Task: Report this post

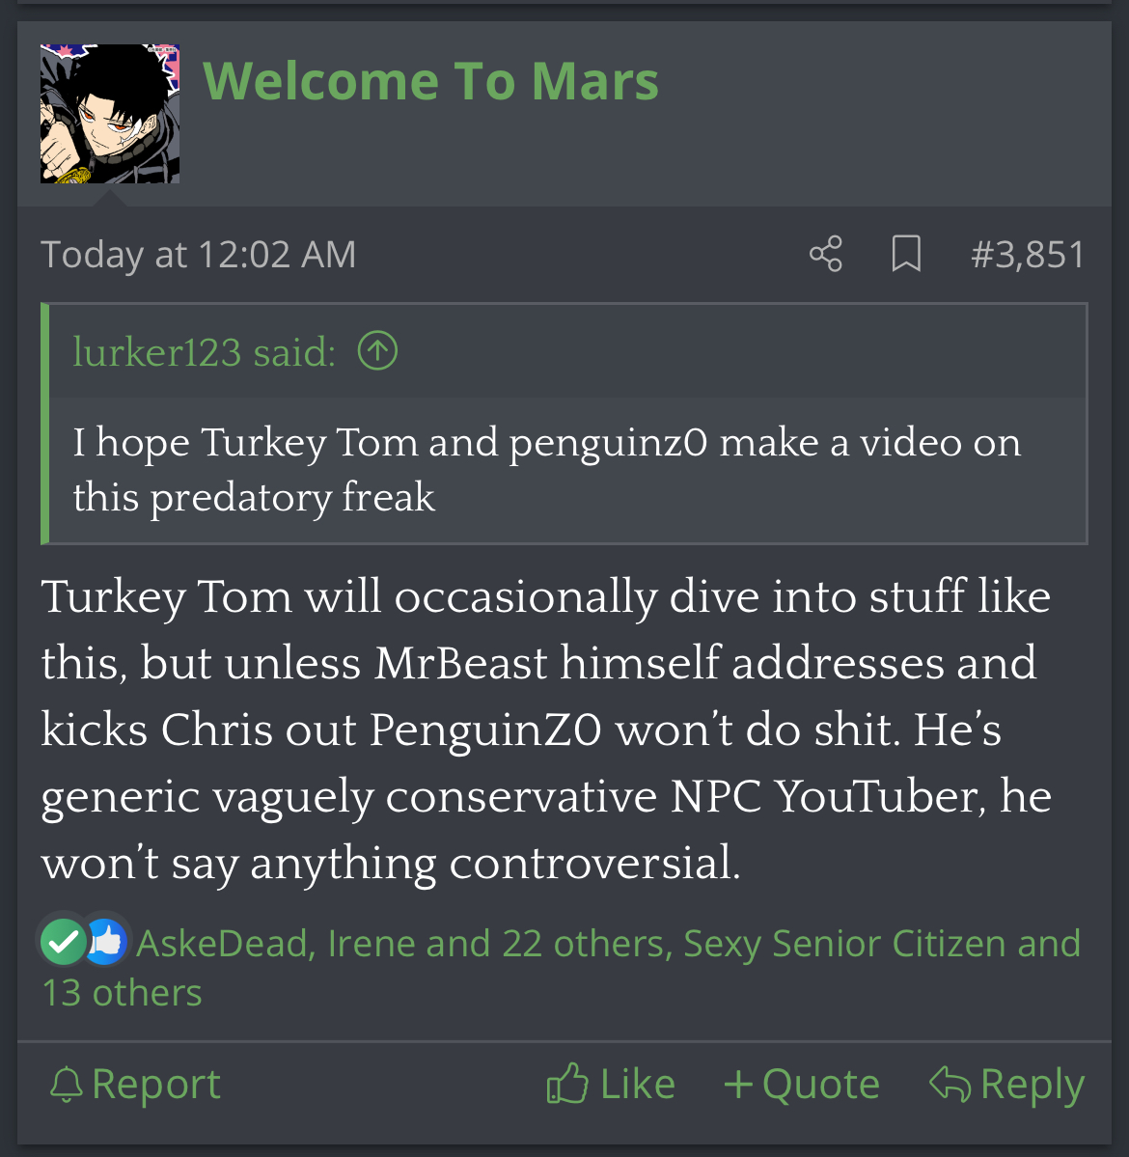Action: (x=135, y=1085)
